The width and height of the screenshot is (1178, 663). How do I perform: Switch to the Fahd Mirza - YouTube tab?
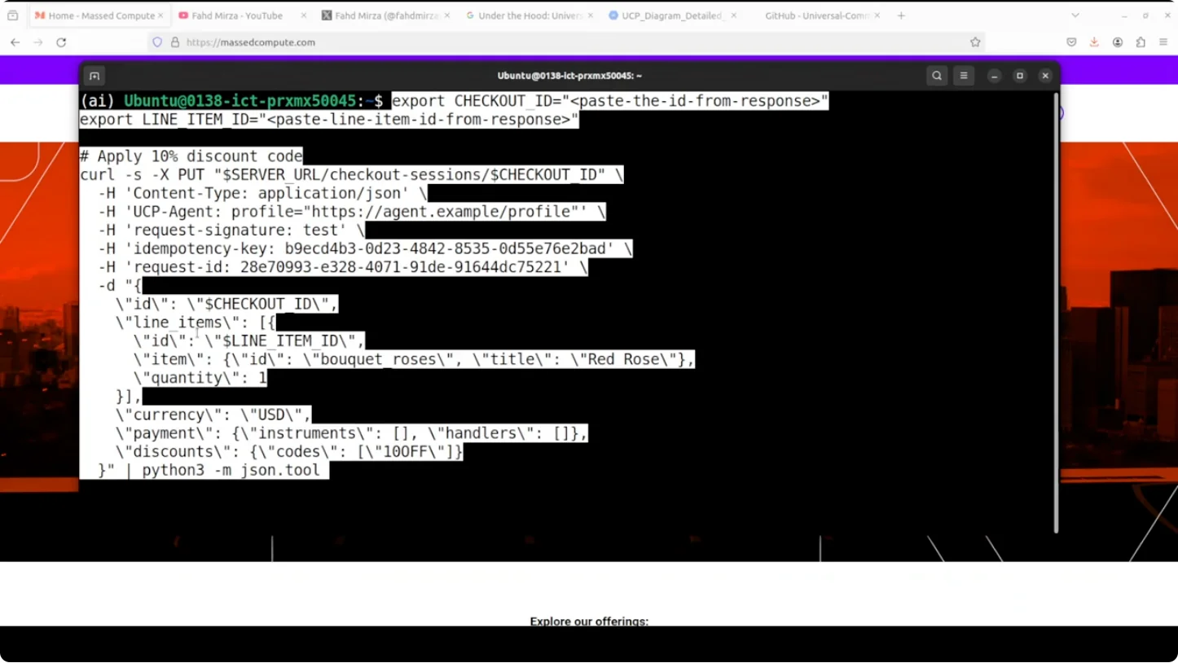pyautogui.click(x=236, y=15)
